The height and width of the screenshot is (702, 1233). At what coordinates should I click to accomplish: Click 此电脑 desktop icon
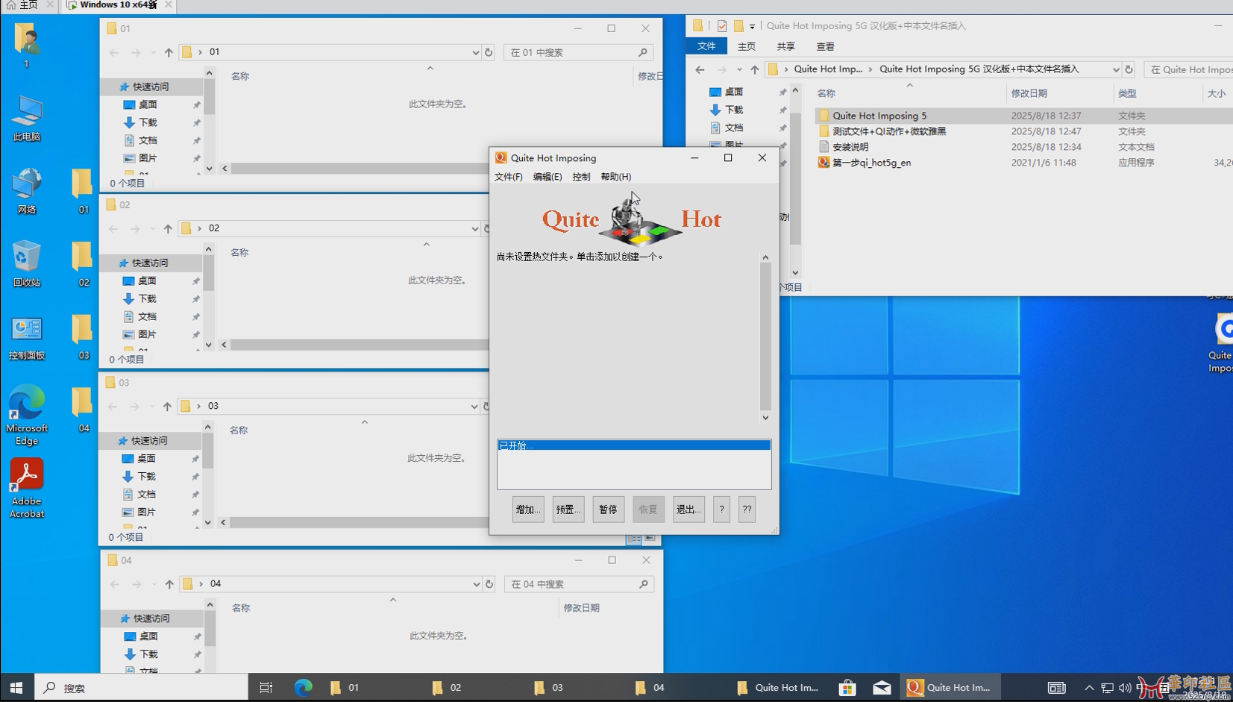pyautogui.click(x=27, y=119)
